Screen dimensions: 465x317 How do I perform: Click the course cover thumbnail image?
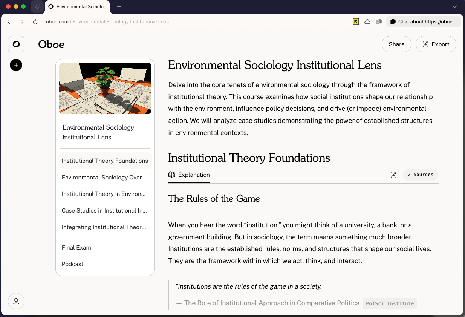tap(105, 88)
